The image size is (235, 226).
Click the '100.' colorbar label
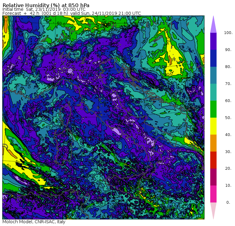[x=228, y=33]
